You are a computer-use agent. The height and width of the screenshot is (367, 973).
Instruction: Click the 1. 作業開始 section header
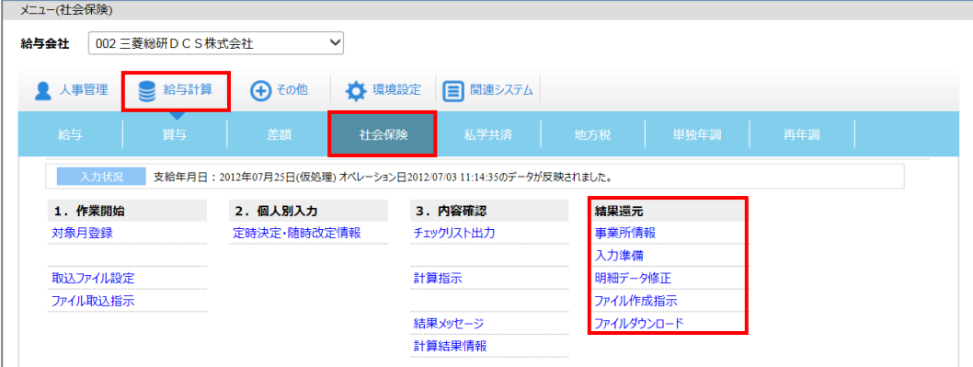[x=127, y=212]
